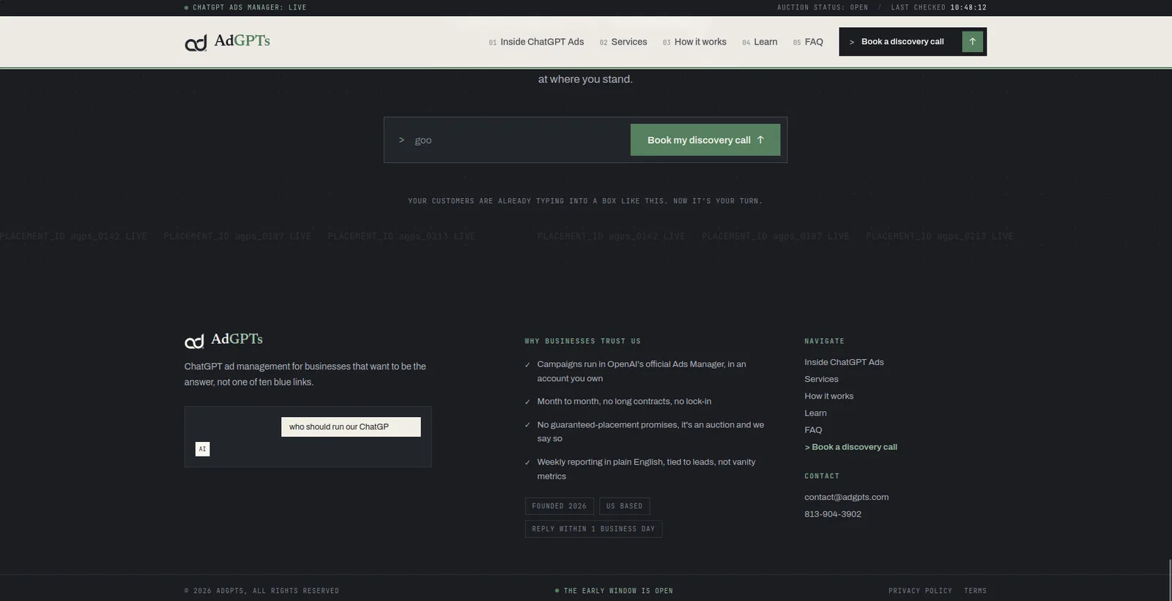
Task: Click Book a discovery call header button
Action: coord(913,42)
